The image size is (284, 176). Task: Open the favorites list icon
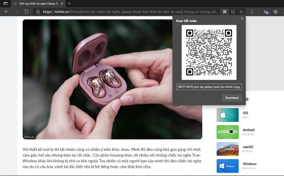[266, 12]
